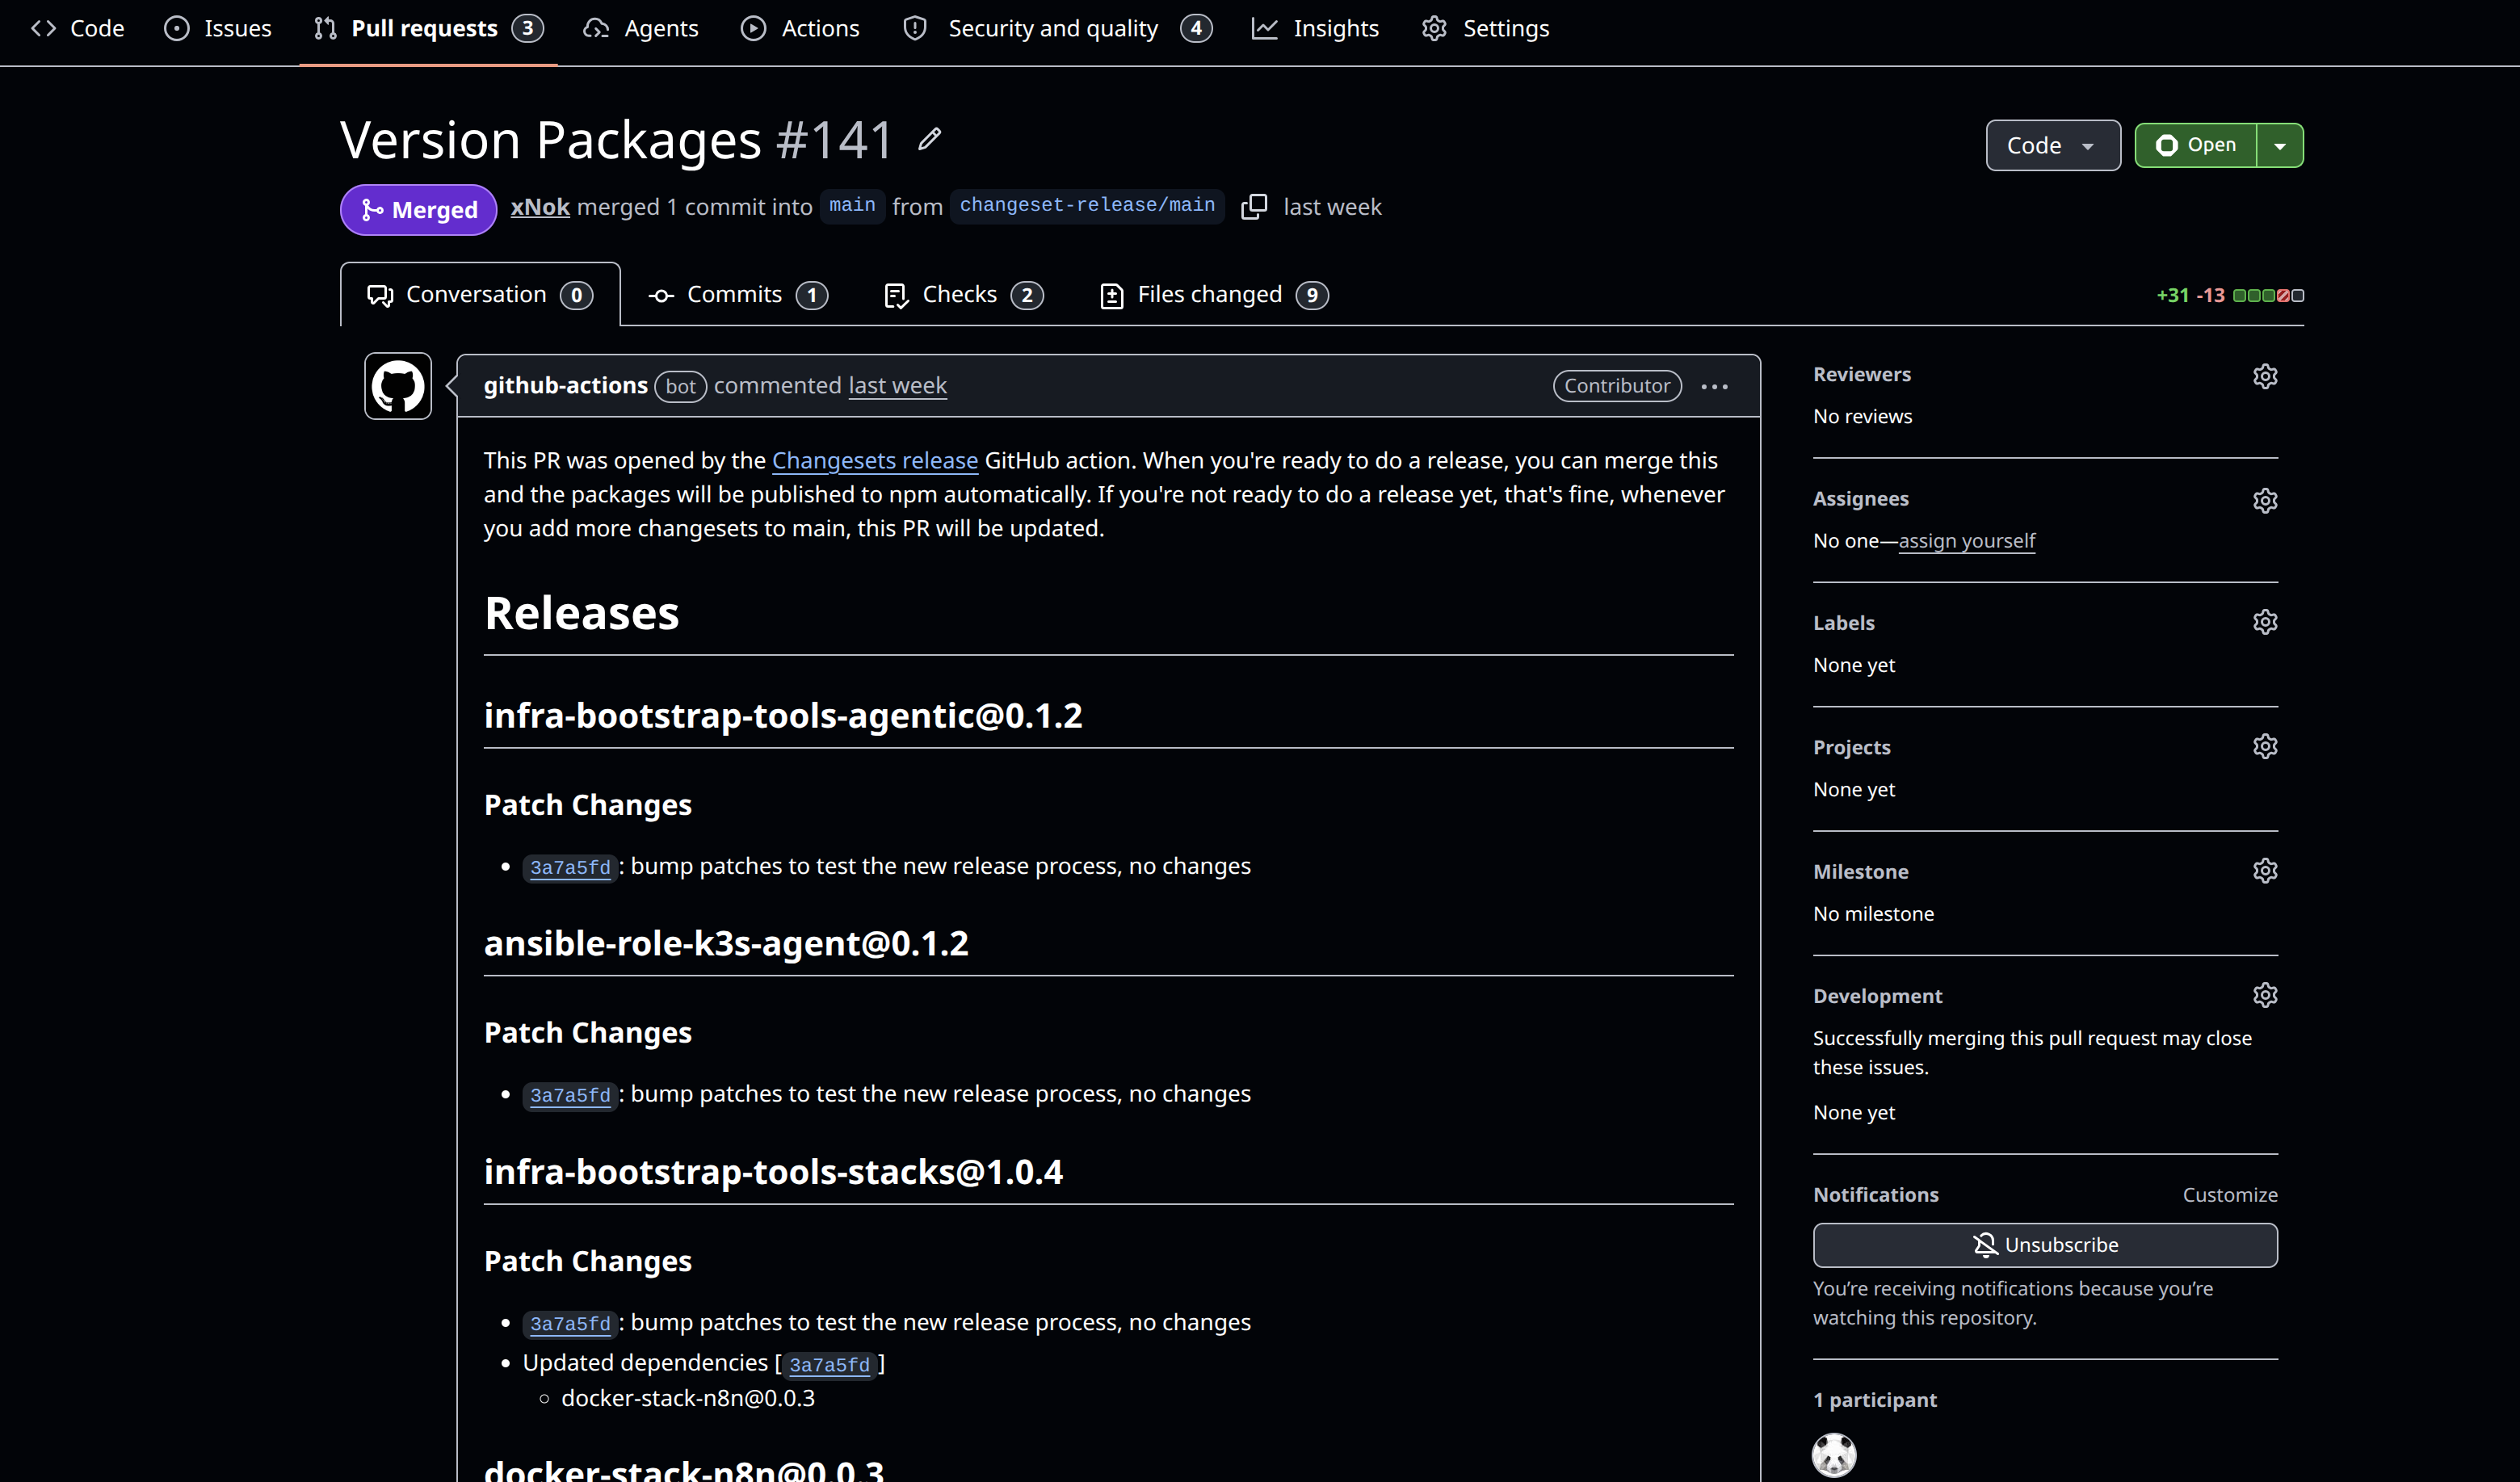Click the ansible-role-k3s-agent@0.1.2 heading

coord(726,944)
